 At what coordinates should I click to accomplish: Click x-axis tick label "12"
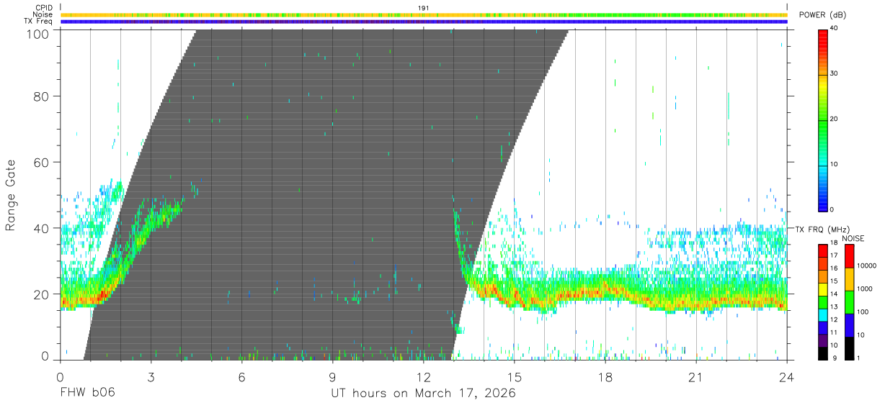tap(423, 378)
